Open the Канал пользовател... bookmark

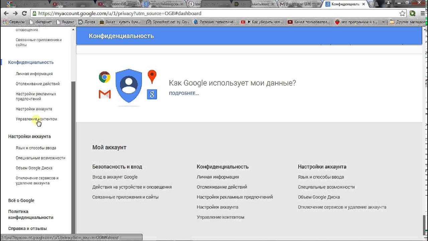click(x=309, y=22)
